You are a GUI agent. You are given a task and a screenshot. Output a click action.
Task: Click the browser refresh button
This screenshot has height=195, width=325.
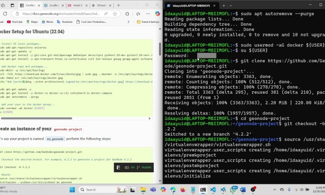click(5, 14)
